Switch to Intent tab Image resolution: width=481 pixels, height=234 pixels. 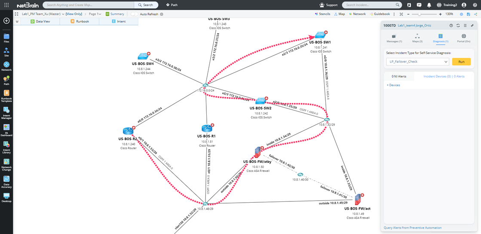tap(119, 21)
